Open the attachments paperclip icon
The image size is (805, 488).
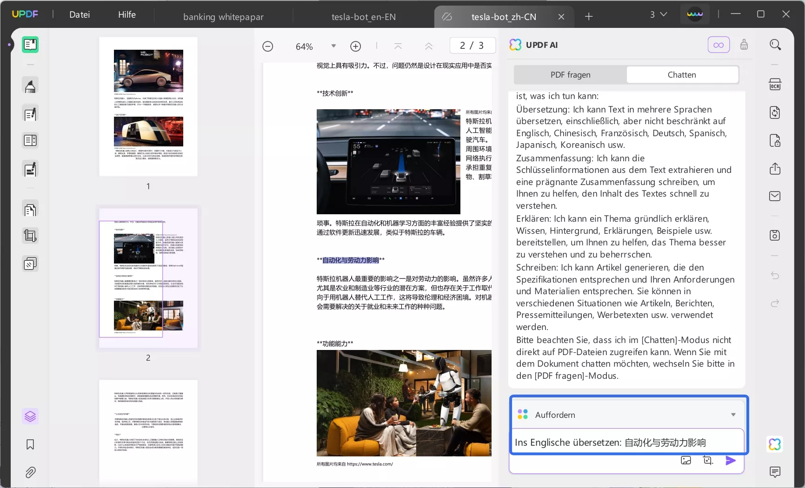(x=30, y=473)
